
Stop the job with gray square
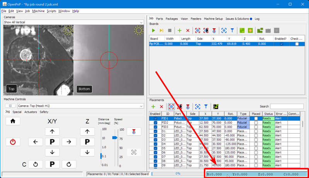tap(170, 31)
